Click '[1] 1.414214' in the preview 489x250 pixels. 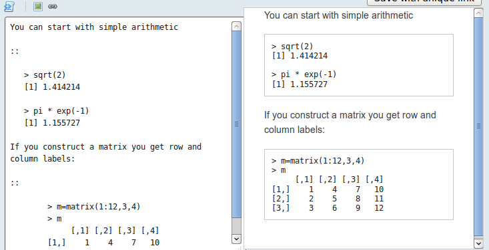(x=300, y=56)
